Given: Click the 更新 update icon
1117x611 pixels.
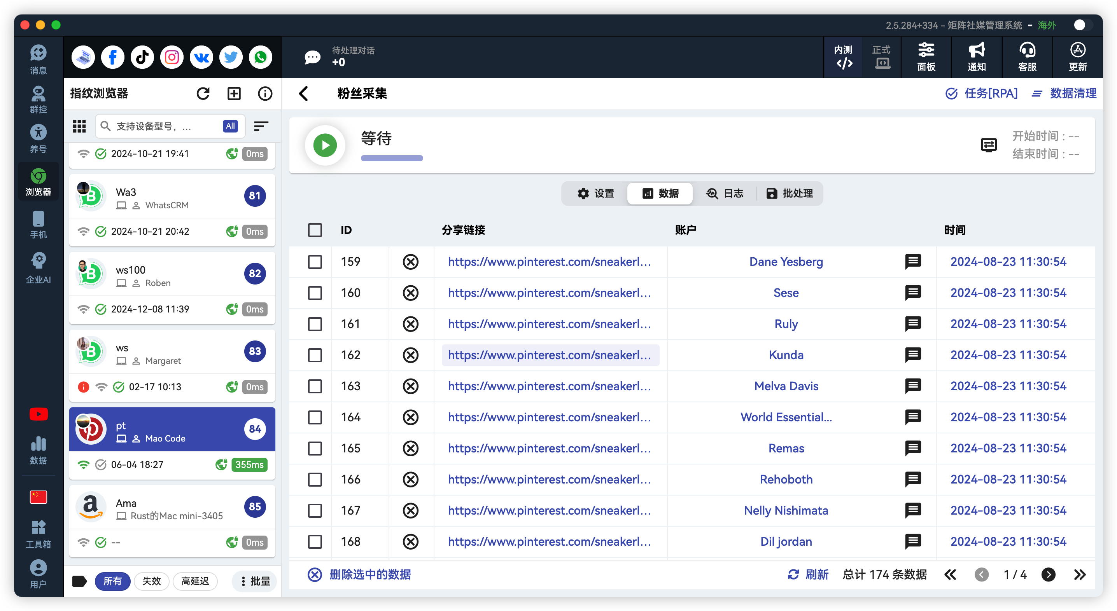Looking at the screenshot, I should pyautogui.click(x=1078, y=57).
